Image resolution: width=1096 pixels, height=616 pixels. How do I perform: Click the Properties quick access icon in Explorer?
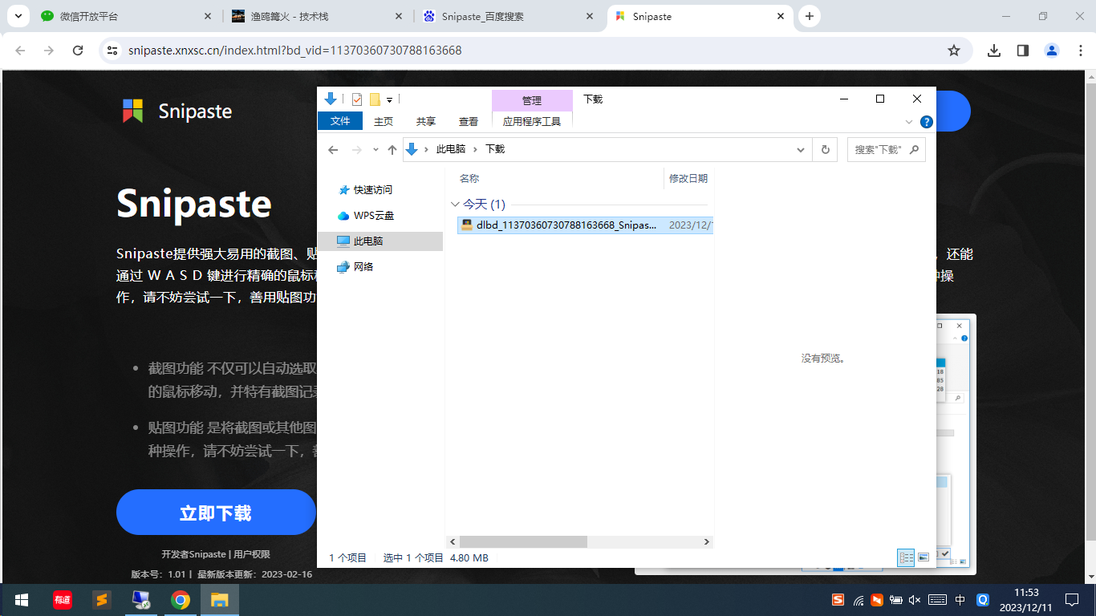coord(357,99)
